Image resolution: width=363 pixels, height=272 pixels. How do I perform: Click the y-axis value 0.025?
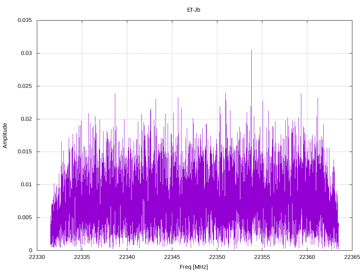pos(25,86)
